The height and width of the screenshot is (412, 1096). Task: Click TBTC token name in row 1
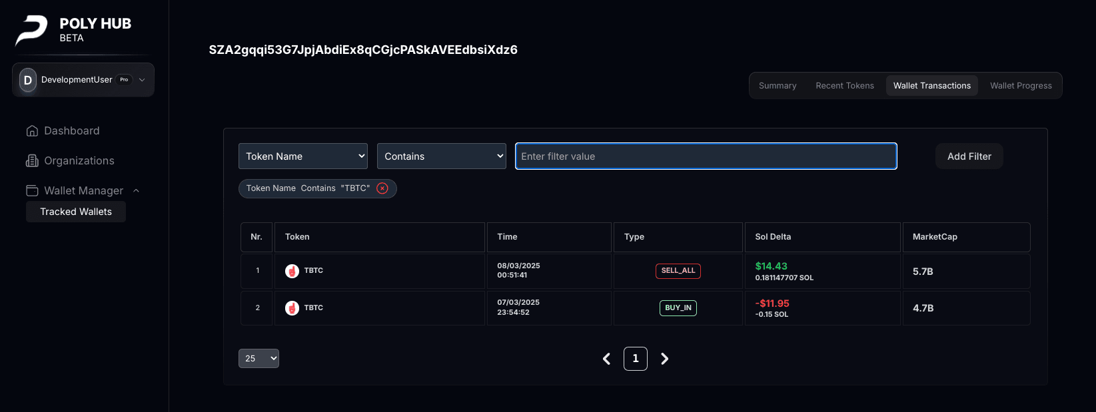[314, 271]
